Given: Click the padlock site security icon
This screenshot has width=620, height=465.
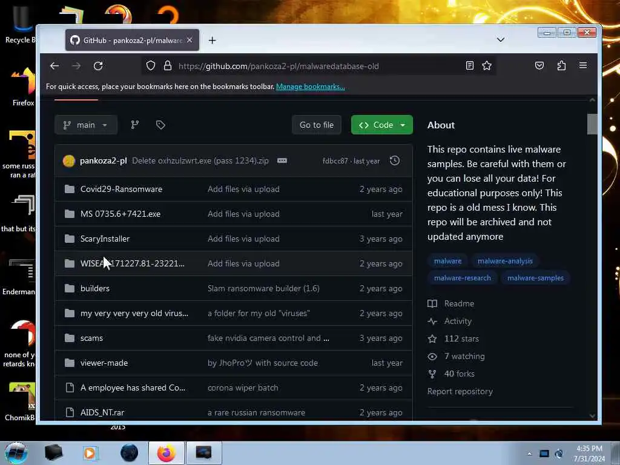Looking at the screenshot, I should 168,65.
